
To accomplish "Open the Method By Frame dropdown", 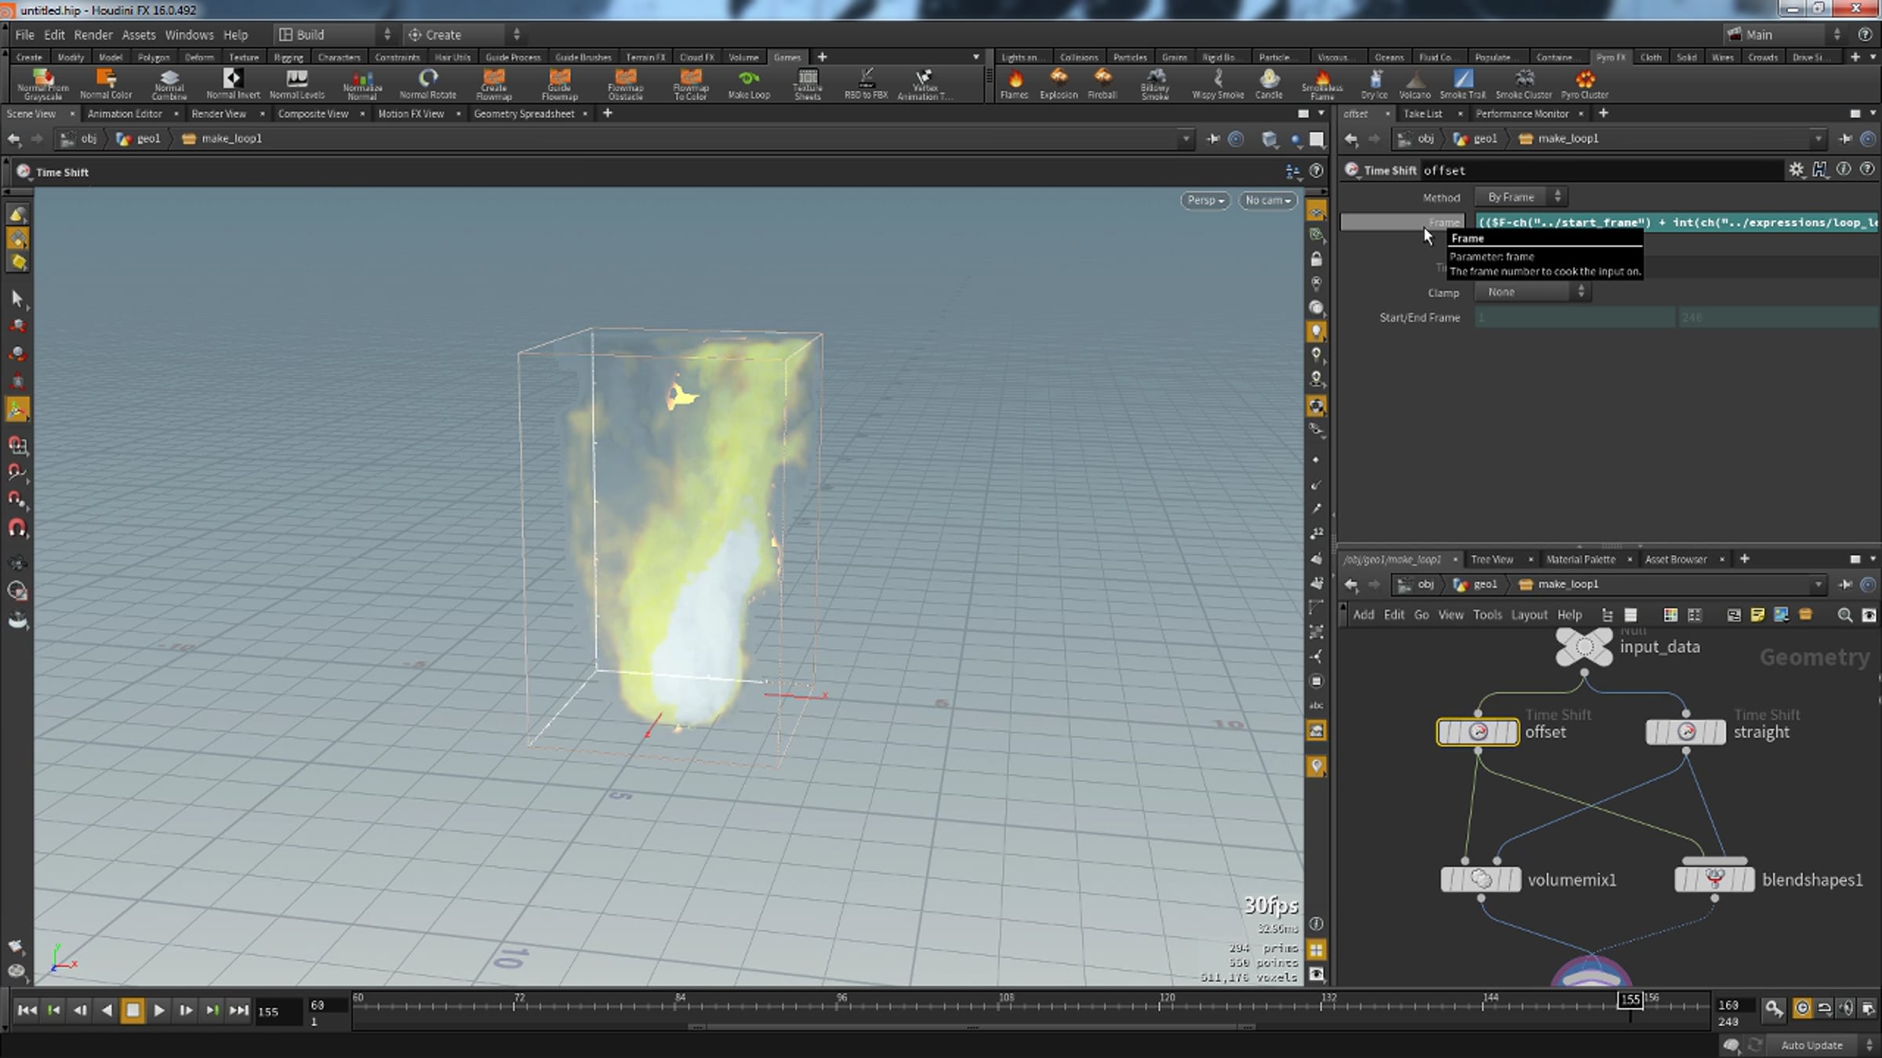I will (x=1520, y=197).
